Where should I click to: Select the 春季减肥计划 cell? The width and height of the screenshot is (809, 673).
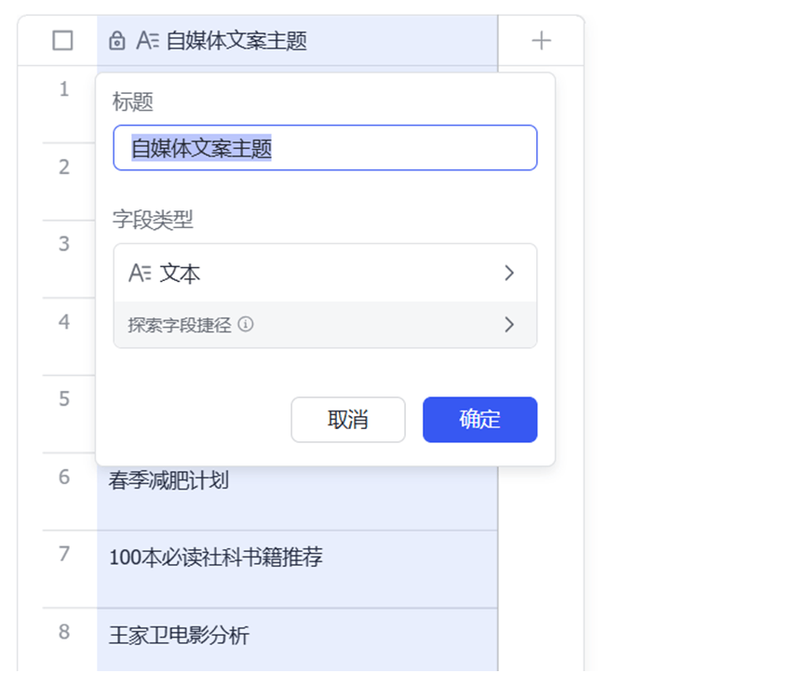coord(297,491)
